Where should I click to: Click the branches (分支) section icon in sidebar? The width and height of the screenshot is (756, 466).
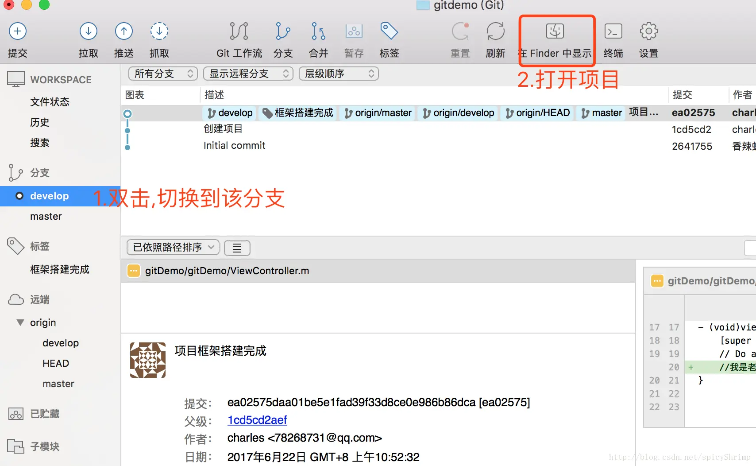(15, 173)
